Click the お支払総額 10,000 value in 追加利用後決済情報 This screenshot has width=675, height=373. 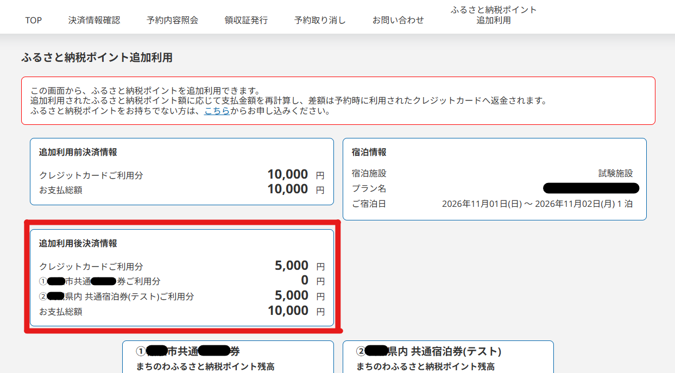(x=288, y=311)
